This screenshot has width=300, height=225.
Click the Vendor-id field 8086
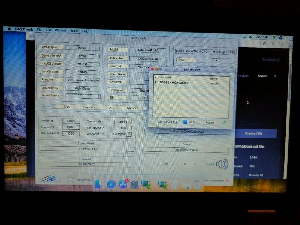(x=71, y=127)
